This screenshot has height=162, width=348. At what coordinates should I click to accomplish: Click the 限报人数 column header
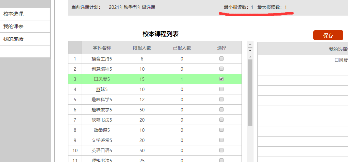(x=142, y=48)
